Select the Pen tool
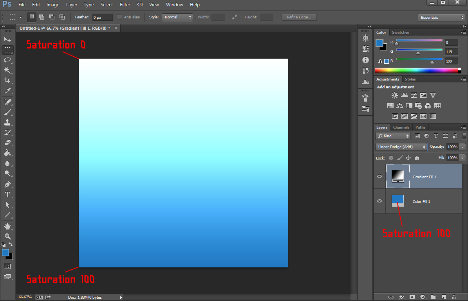468x301 pixels. pyautogui.click(x=7, y=185)
